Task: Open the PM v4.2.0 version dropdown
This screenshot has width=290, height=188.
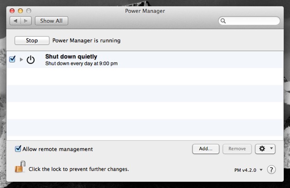Action: click(x=248, y=170)
